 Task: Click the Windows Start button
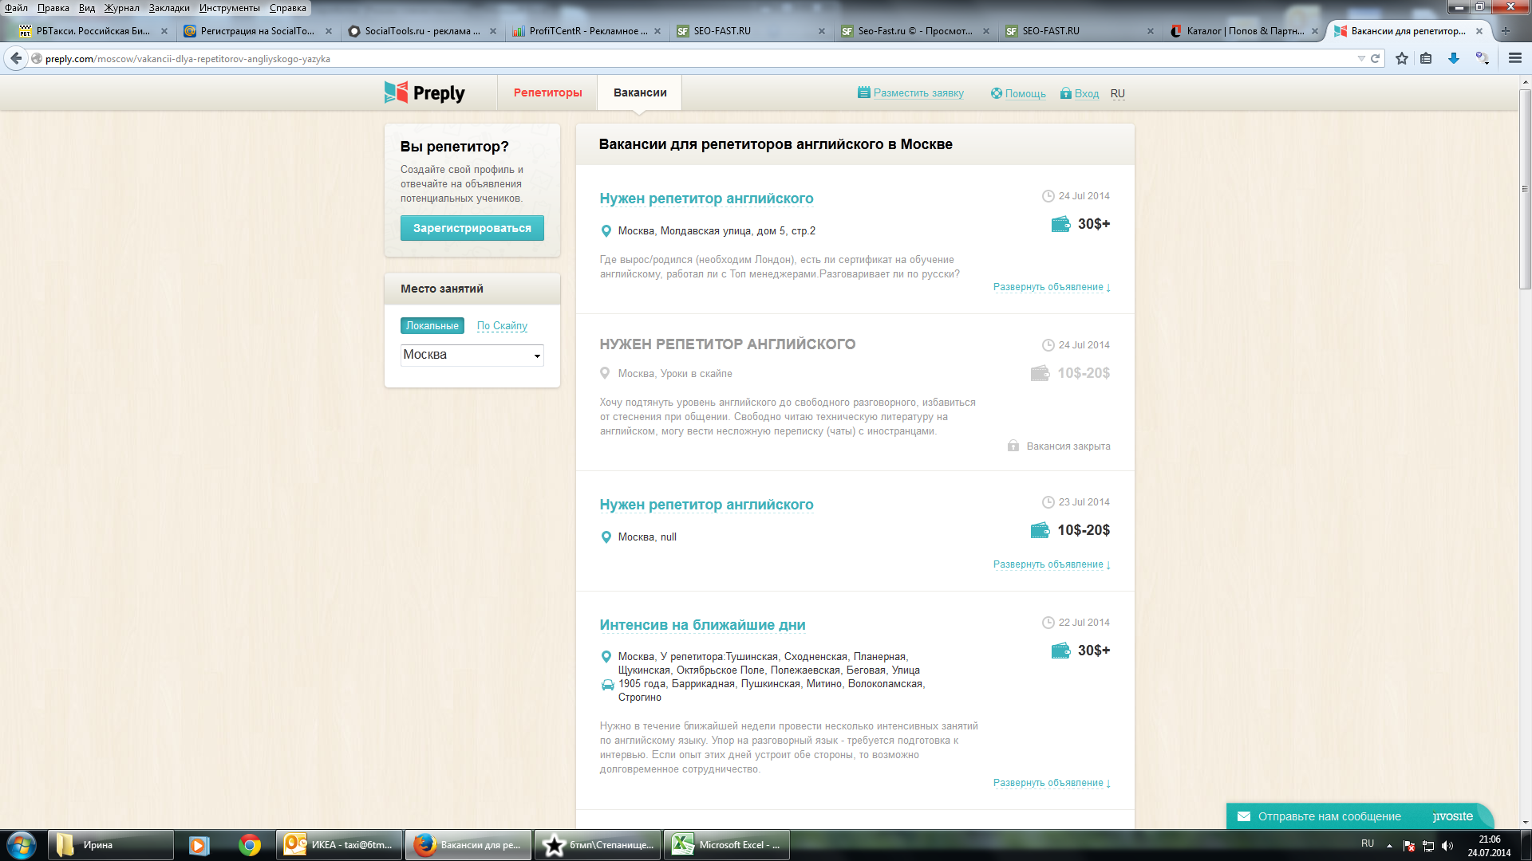click(22, 845)
